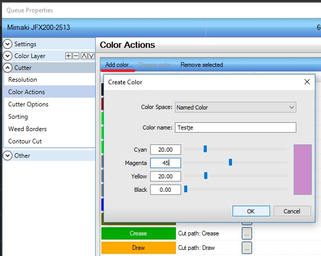Click the Mimaki JFX200-2513 header
The width and height of the screenshot is (321, 256).
click(x=39, y=27)
